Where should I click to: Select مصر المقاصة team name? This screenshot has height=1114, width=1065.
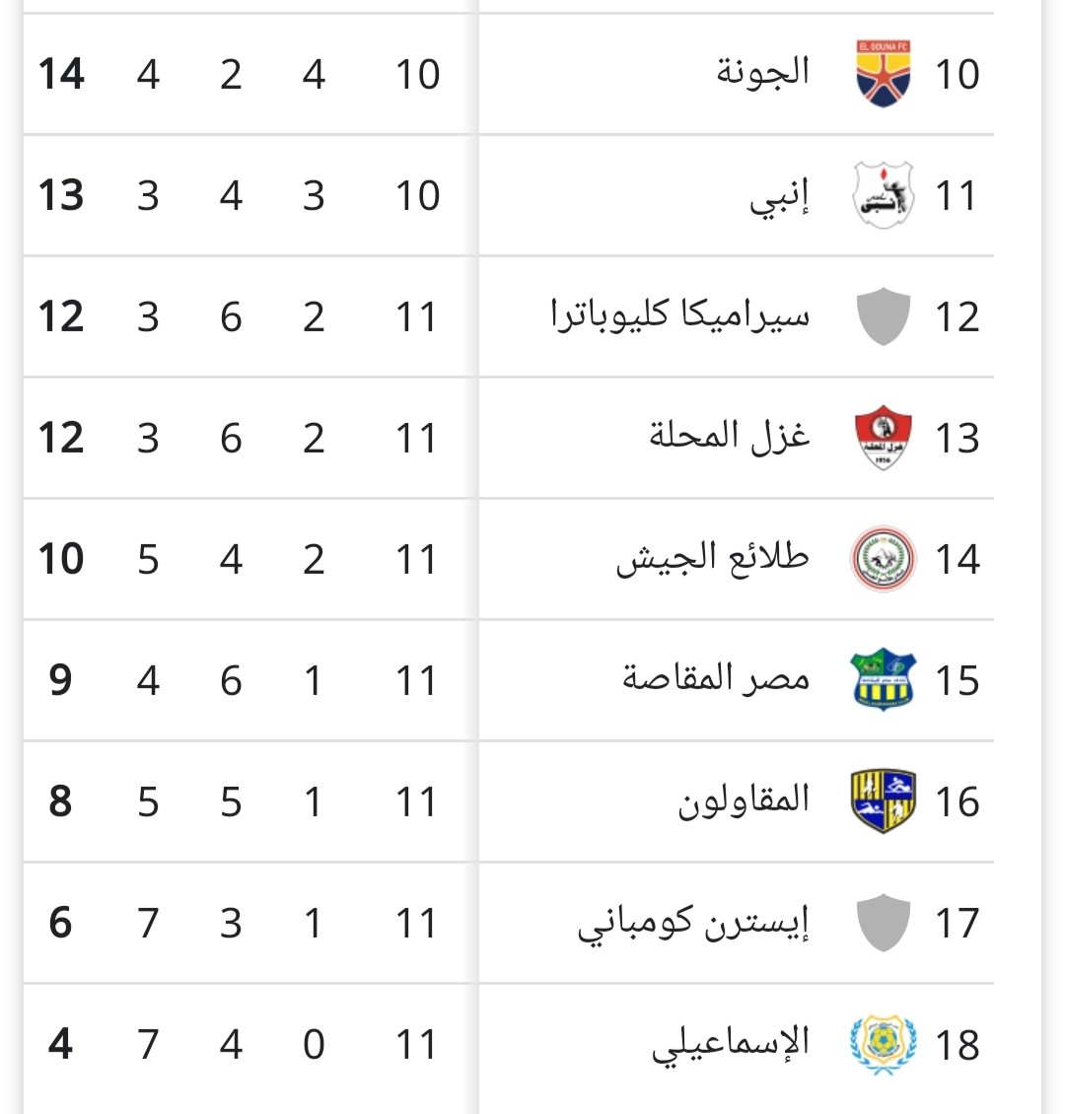tap(715, 679)
